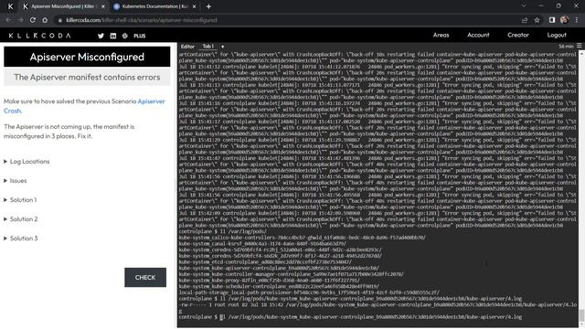Click the Apiserver Misconfigured heading
The image size is (585, 329).
[87, 57]
